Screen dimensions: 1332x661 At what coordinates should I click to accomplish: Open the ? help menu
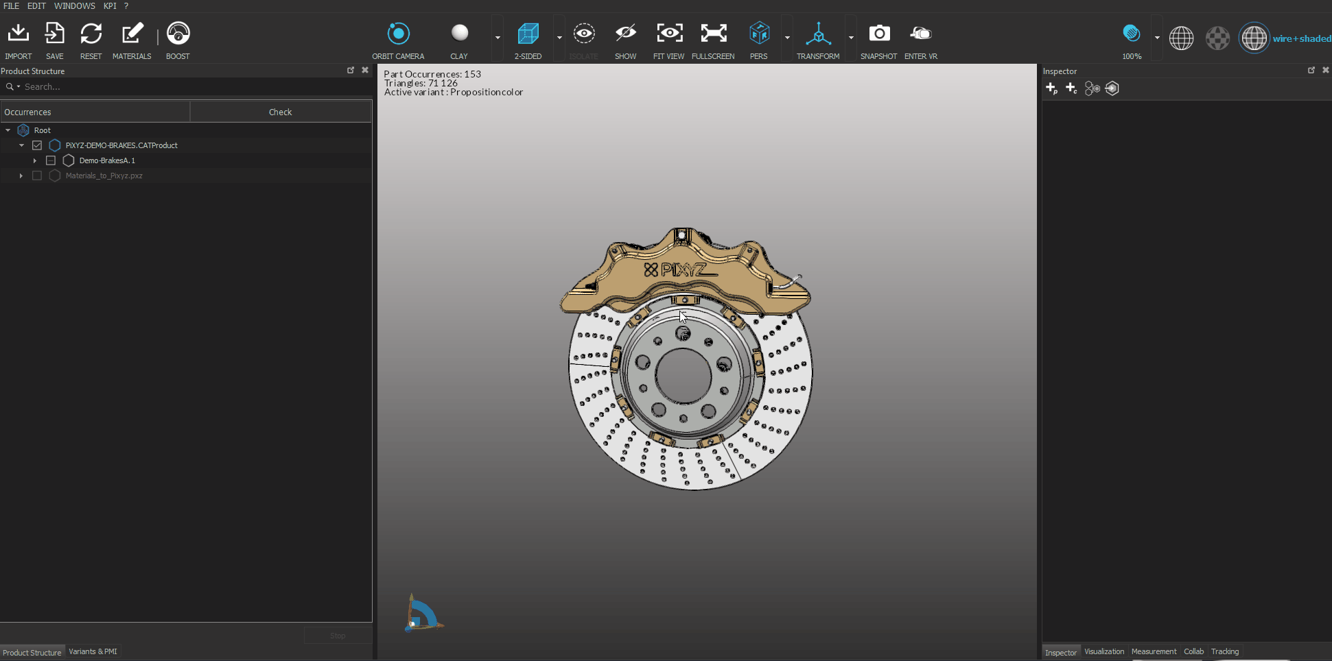click(x=126, y=6)
